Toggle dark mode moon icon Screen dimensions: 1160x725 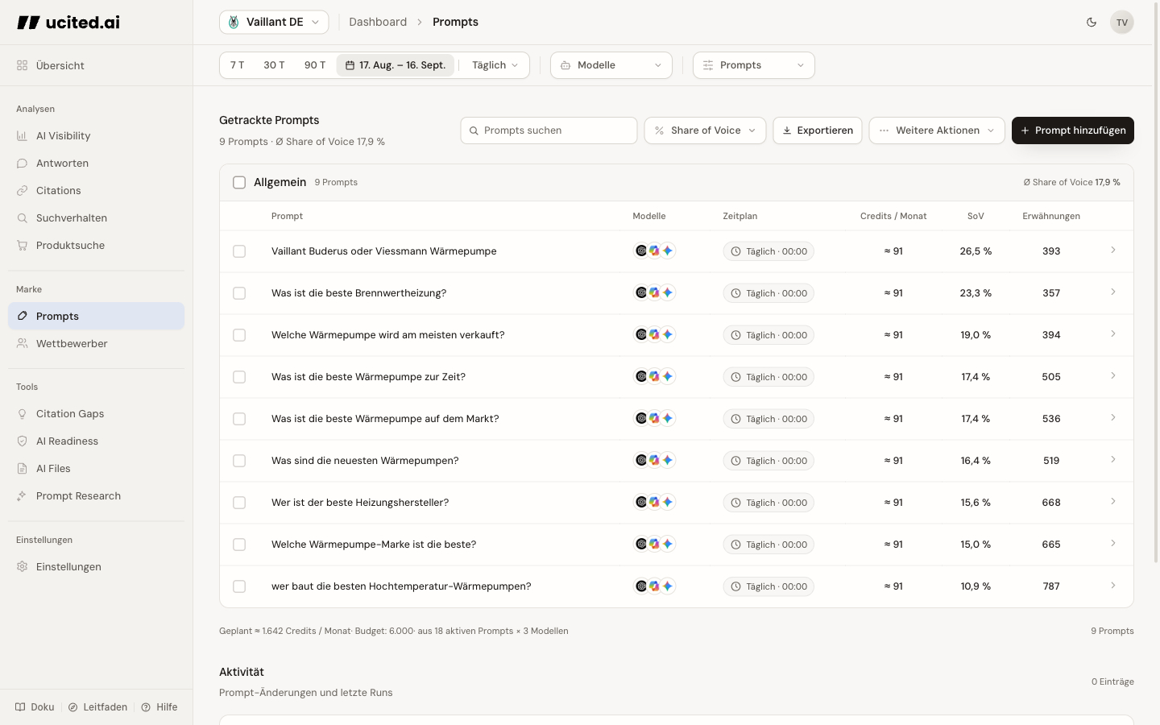1092,23
